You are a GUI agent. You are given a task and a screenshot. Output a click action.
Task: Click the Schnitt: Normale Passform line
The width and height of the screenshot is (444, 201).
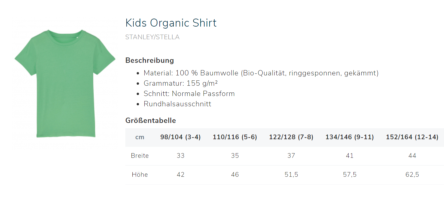pyautogui.click(x=189, y=94)
